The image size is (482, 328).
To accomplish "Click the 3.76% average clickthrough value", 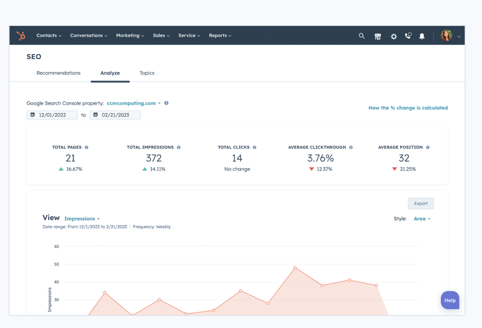I will pos(320,158).
